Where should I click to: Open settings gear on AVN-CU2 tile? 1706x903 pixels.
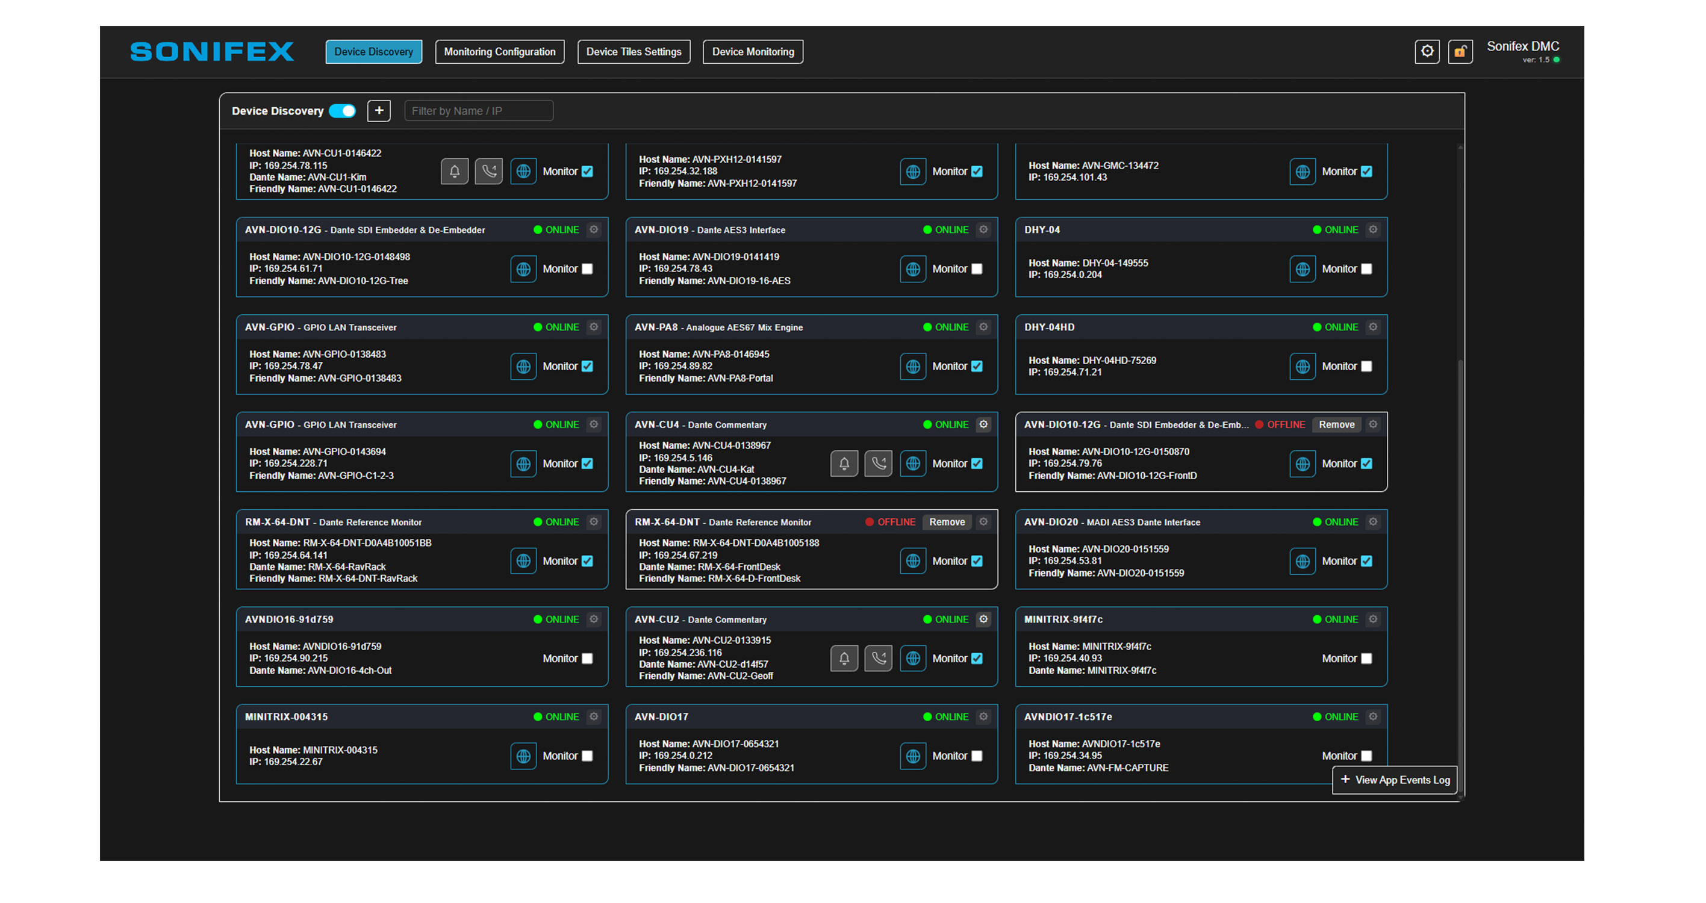click(983, 619)
